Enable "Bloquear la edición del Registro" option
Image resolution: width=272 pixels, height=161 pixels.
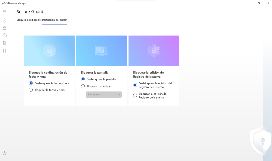point(135,95)
